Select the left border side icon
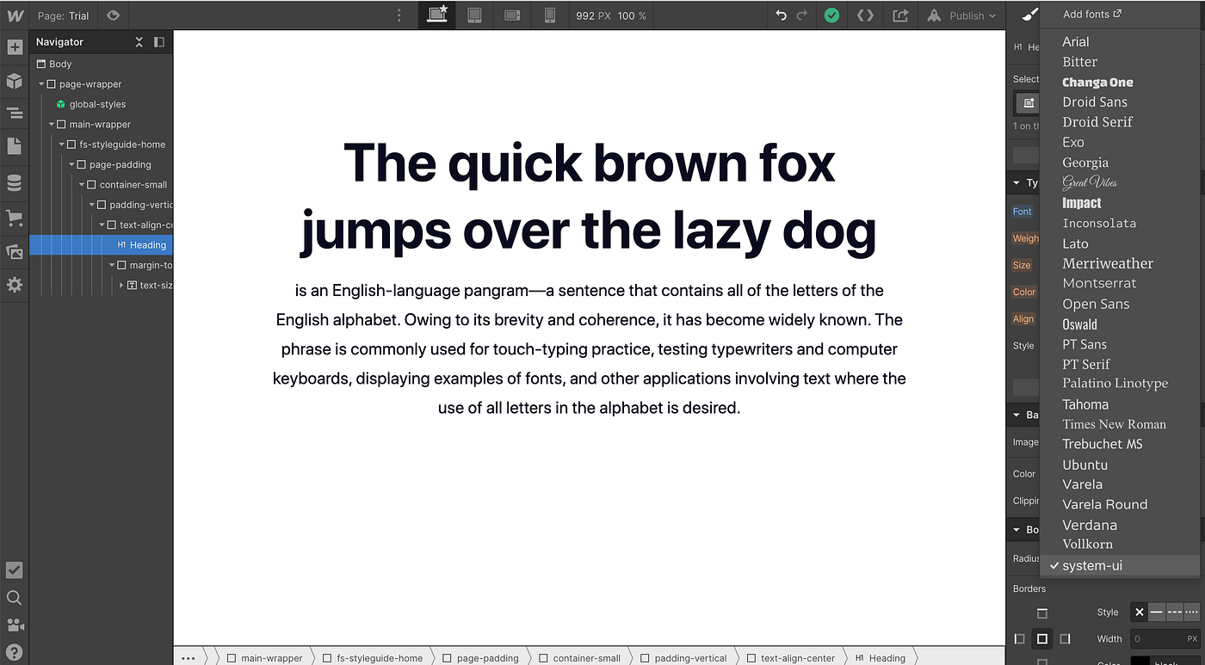 (x=1020, y=639)
